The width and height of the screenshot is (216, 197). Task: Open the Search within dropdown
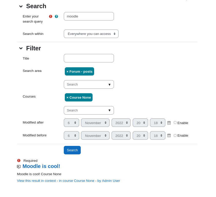pos(91,34)
